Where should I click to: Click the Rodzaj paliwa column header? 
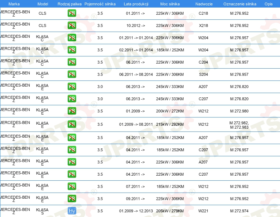click(69, 4)
